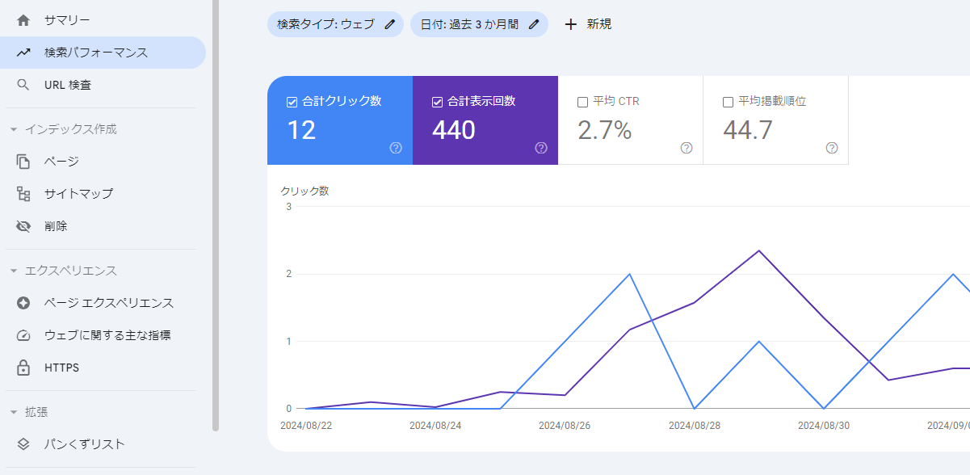
Task: Open help icon on 平均 CTR card
Action: (x=687, y=148)
